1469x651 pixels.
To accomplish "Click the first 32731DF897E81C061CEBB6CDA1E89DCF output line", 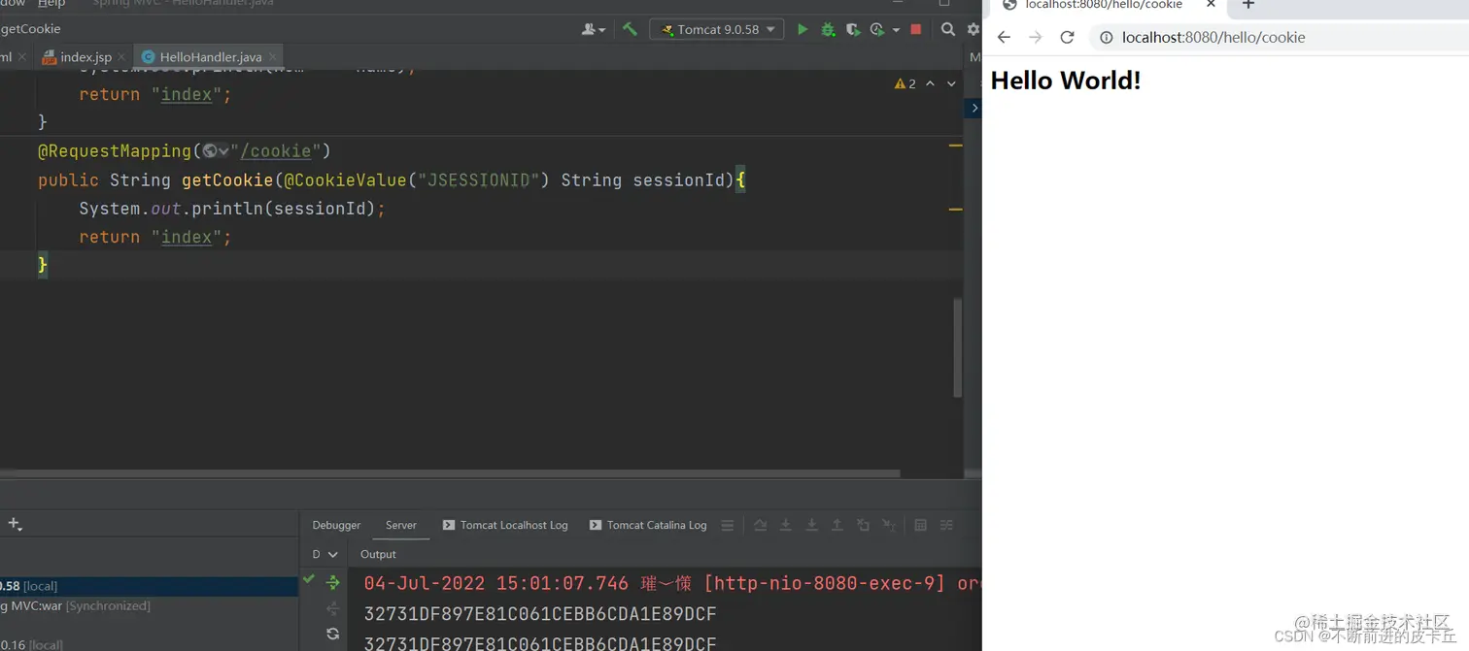I will pyautogui.click(x=540, y=614).
